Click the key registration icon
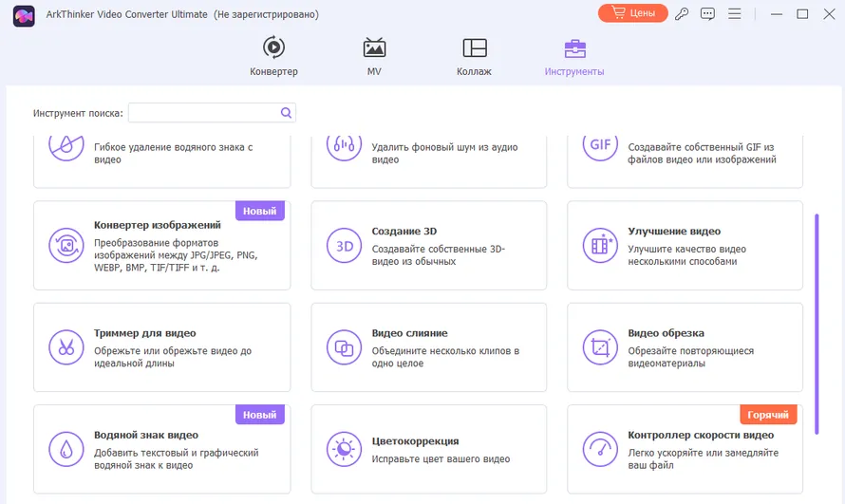Screen dimensions: 845x504 682,13
